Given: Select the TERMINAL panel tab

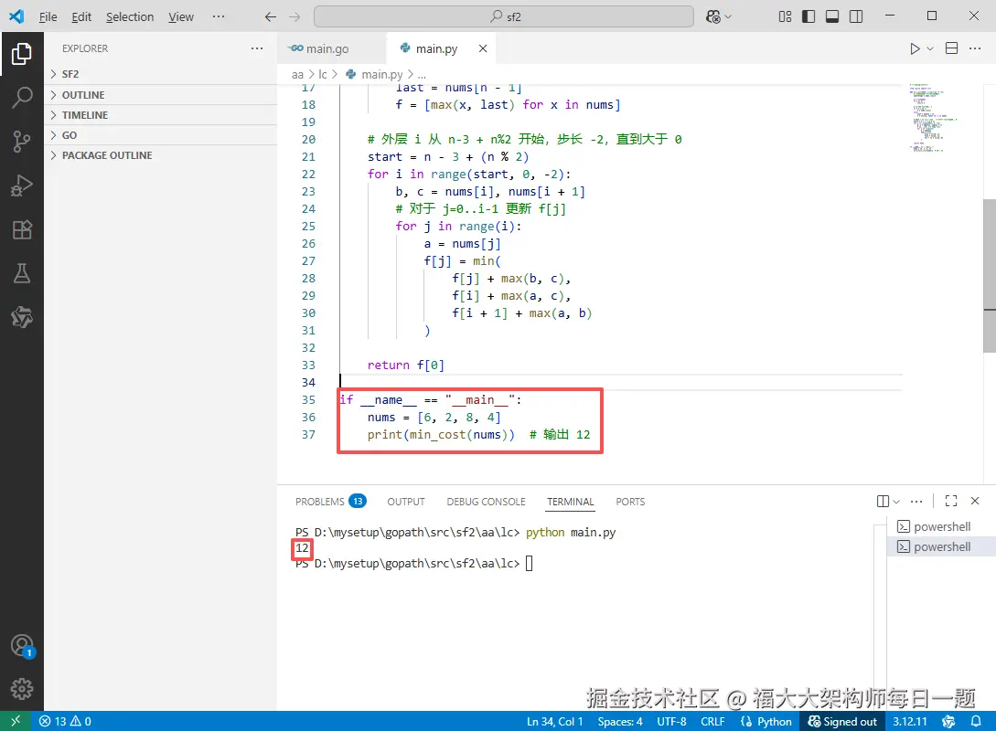Looking at the screenshot, I should coord(571,502).
